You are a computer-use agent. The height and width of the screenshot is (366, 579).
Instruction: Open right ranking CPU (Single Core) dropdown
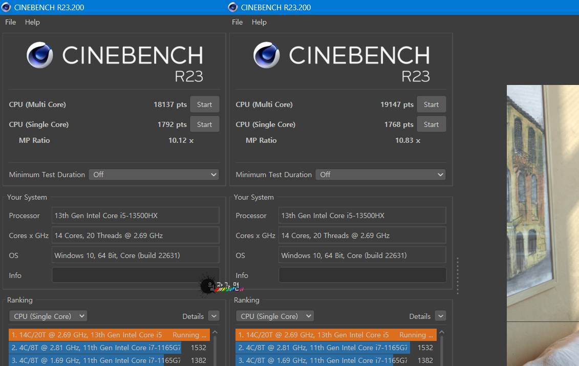[x=275, y=316]
